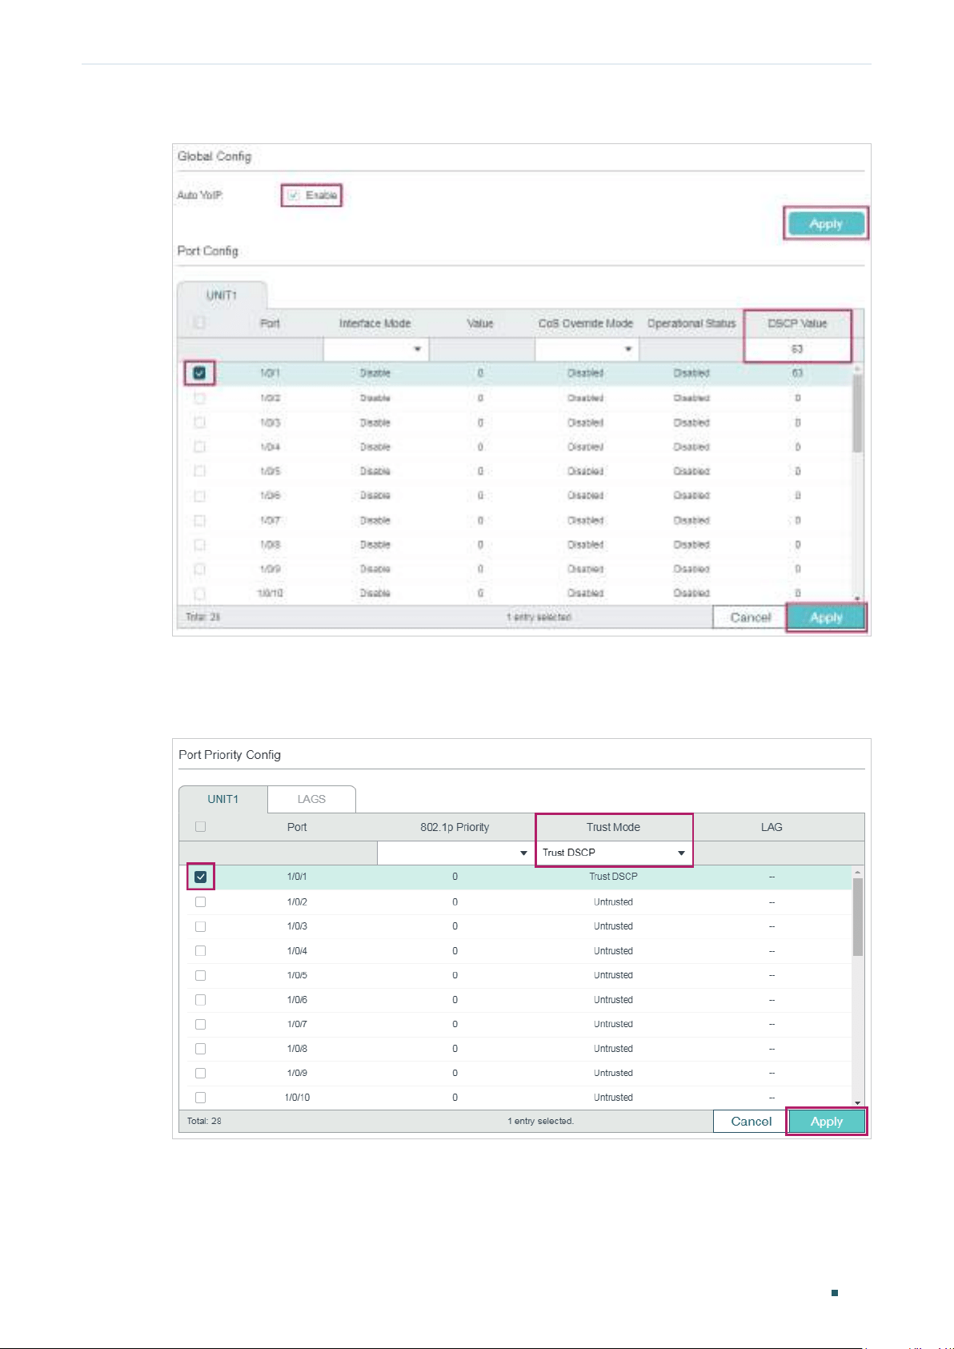Viewport: 954px width, 1349px height.
Task: Click Apply at bottom of Port Config table
Action: click(826, 617)
